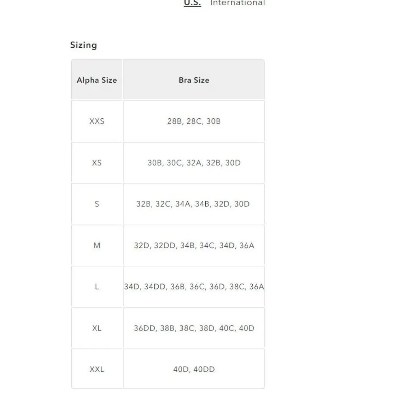Click the XS alpha size cell
Image resolution: width=405 pixels, height=405 pixels.
97,163
